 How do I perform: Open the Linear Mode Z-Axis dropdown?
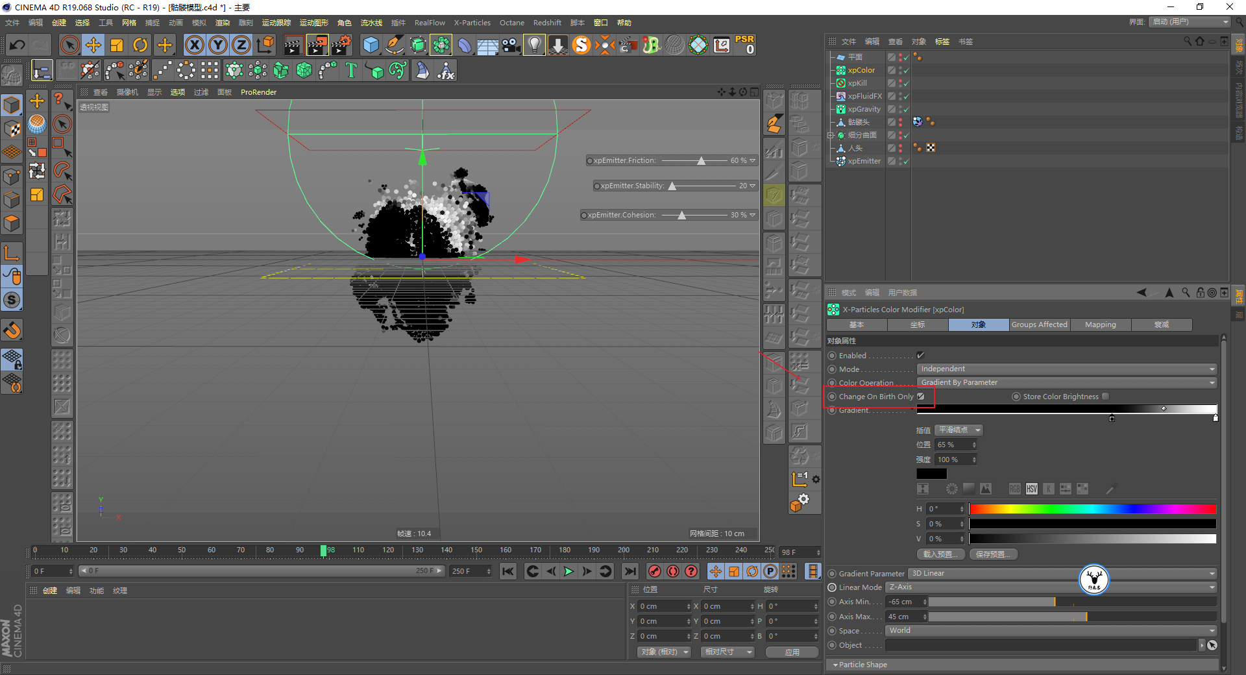(1051, 587)
